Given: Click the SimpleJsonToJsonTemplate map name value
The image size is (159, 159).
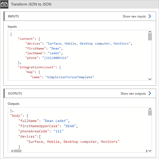Looking at the screenshot, I should 70,77.
